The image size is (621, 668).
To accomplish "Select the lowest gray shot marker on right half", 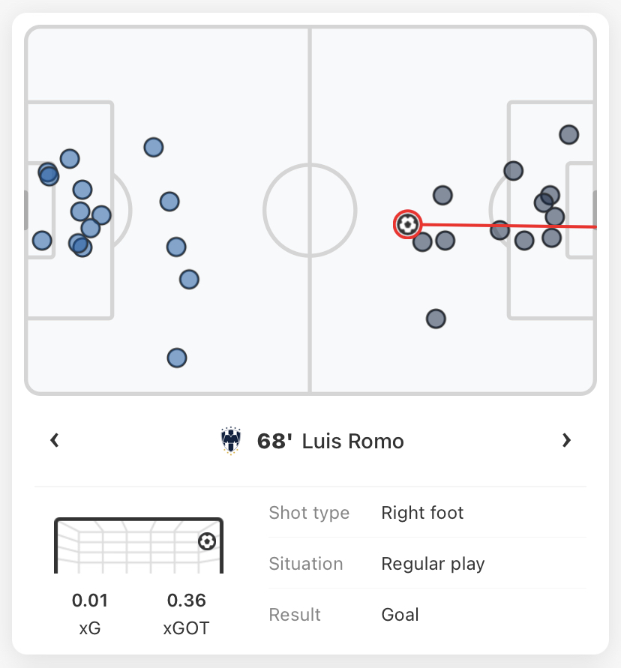I will point(436,319).
